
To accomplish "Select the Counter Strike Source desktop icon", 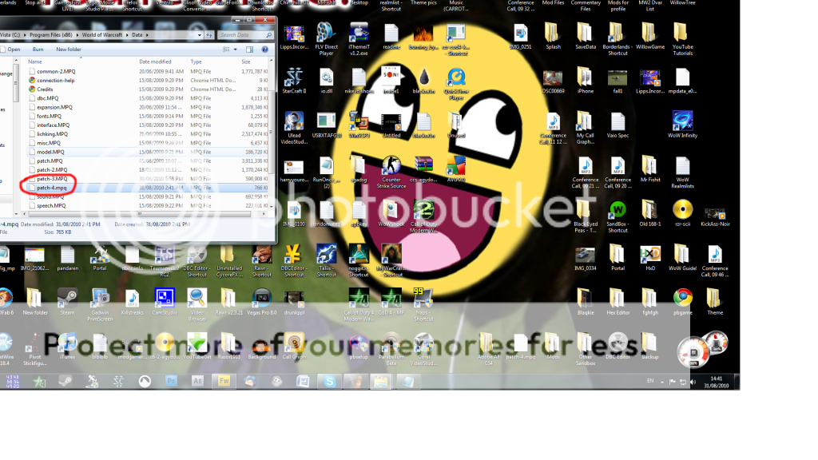I will point(391,172).
